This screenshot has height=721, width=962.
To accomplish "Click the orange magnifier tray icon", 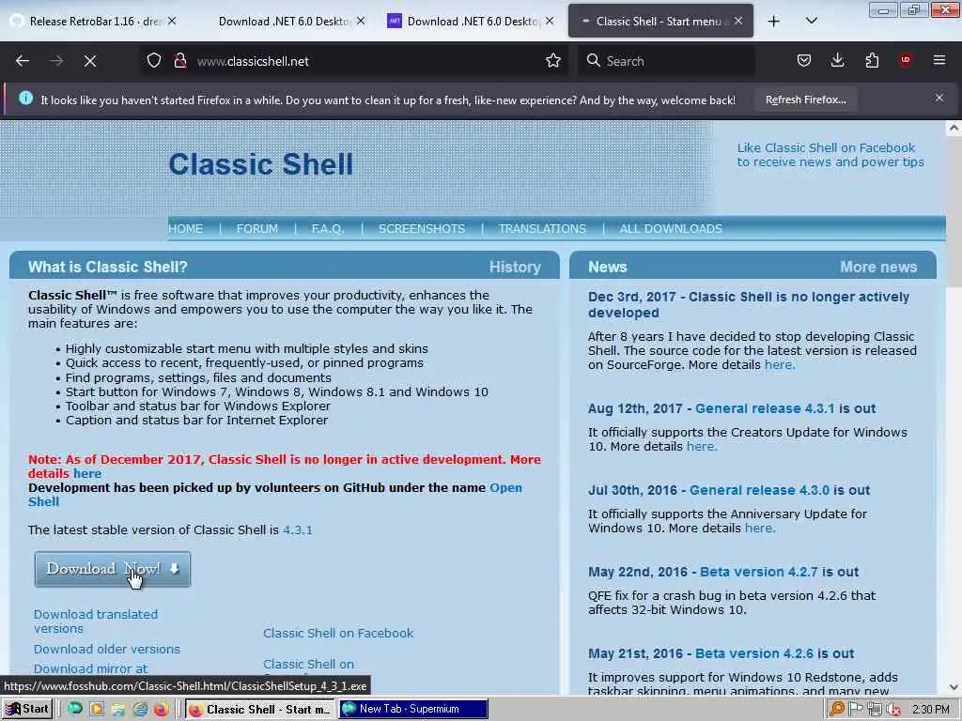I will [x=836, y=710].
